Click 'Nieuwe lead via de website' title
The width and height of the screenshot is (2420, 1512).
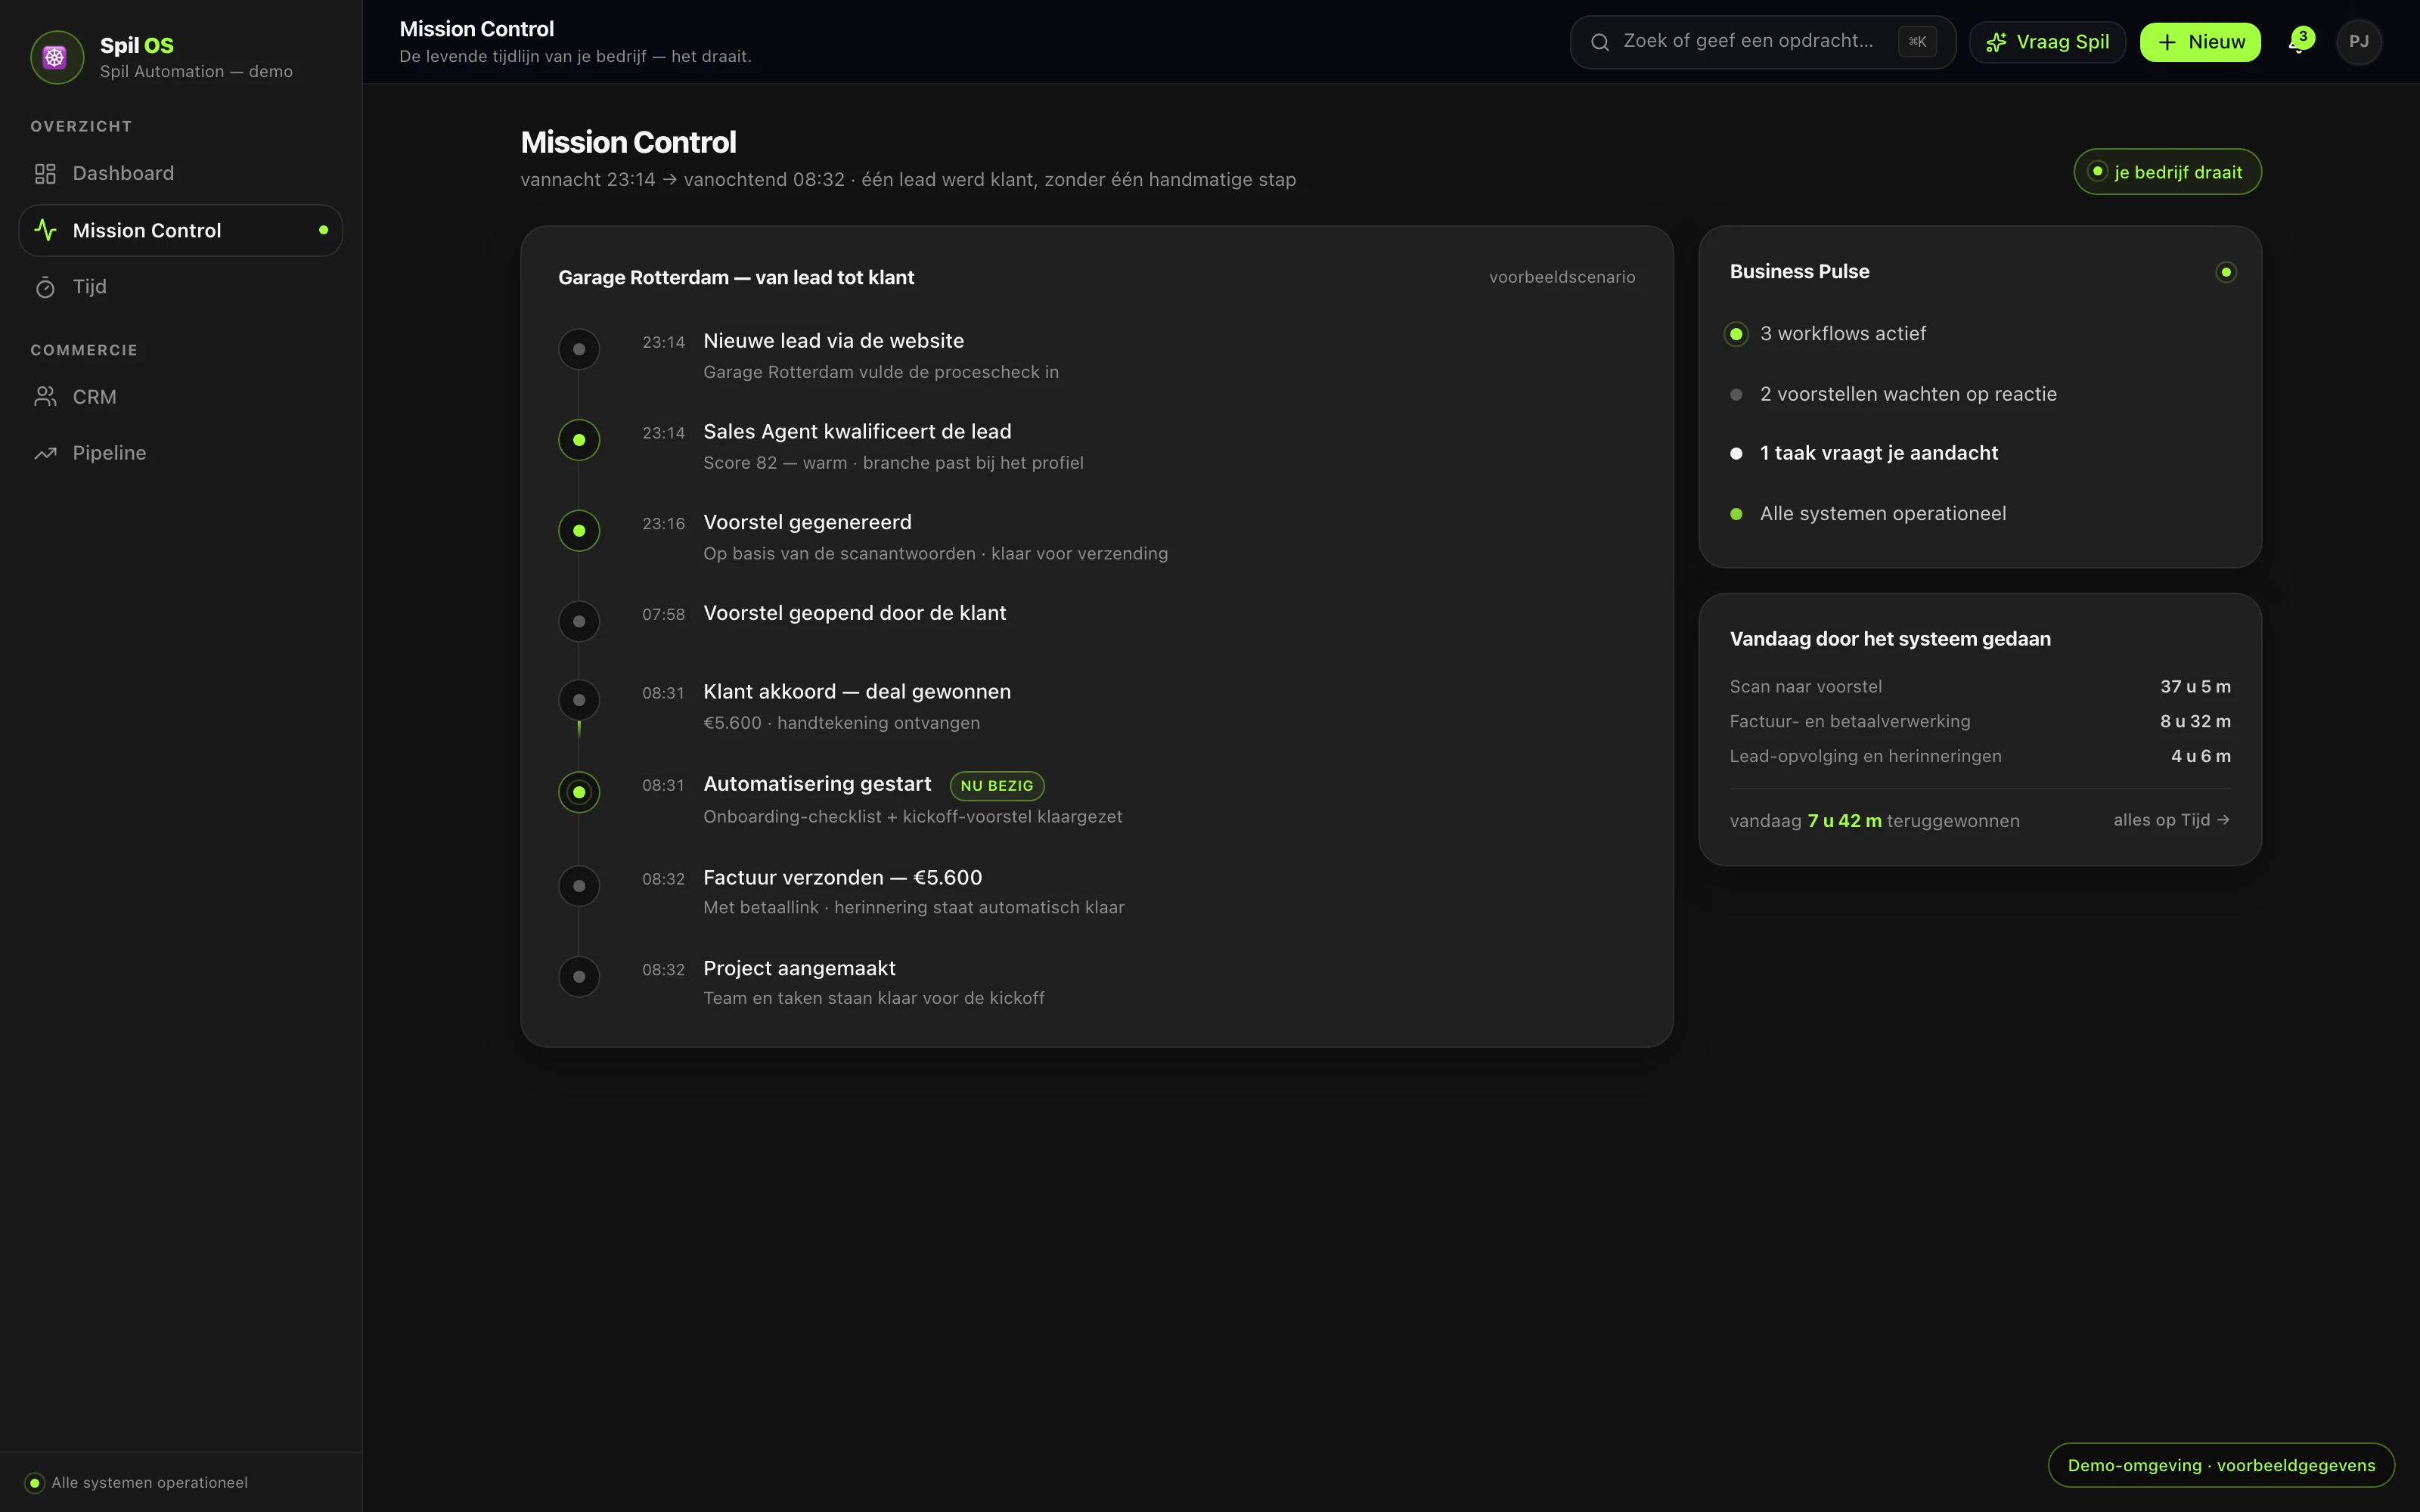click(x=834, y=341)
